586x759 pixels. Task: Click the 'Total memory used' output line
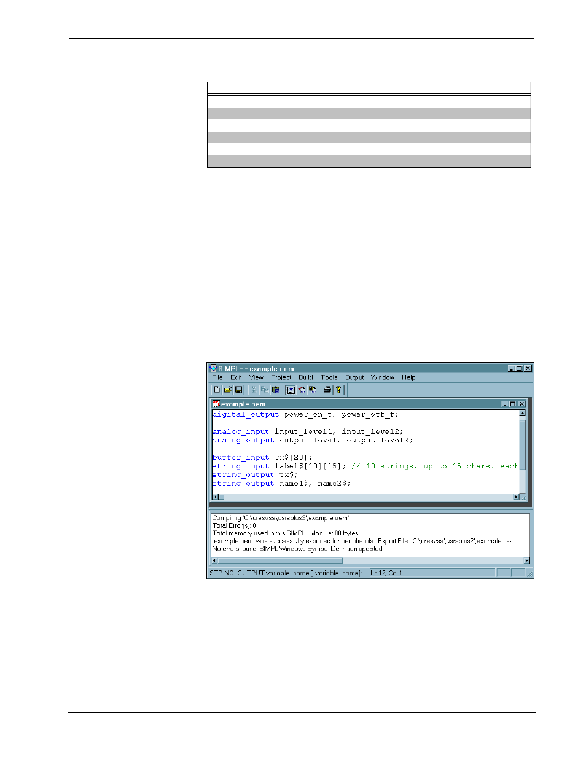pos(285,533)
